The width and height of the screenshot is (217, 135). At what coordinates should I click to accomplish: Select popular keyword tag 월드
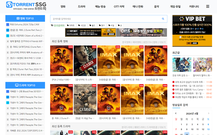point(92,25)
